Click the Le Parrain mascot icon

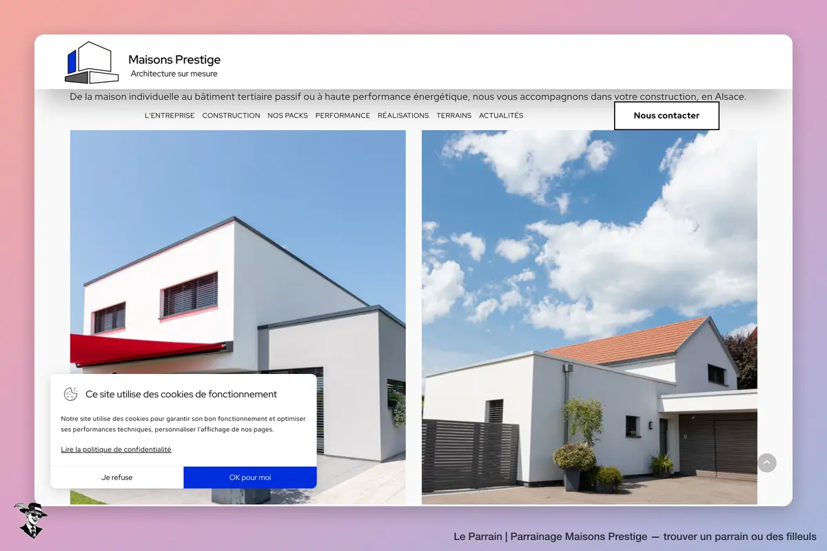click(30, 520)
